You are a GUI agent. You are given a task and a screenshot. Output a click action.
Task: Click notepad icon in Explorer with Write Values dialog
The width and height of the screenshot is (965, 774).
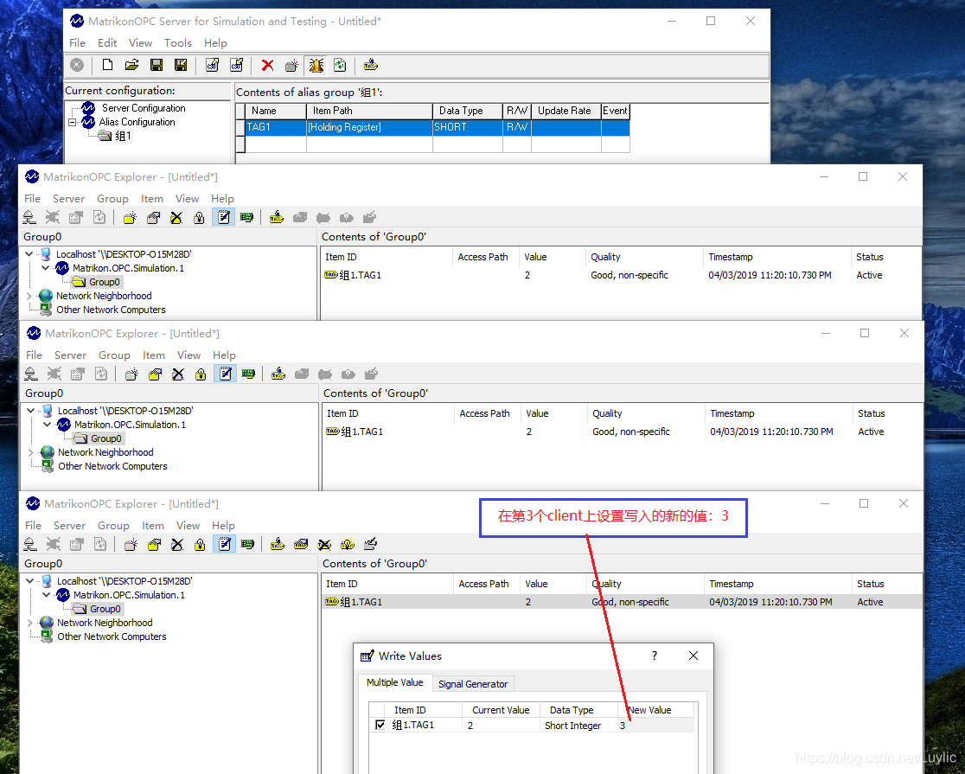[225, 544]
